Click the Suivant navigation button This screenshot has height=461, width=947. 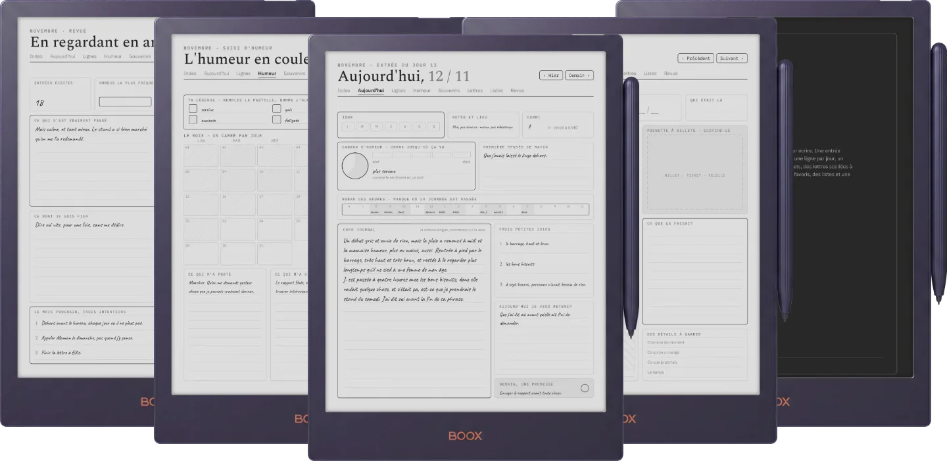[x=732, y=58]
